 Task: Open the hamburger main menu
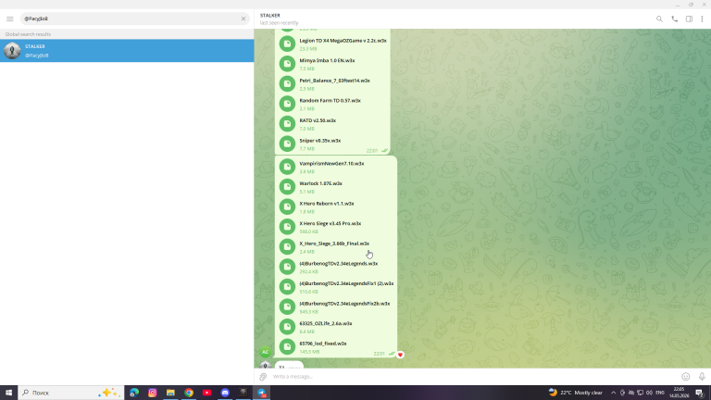[x=10, y=19]
